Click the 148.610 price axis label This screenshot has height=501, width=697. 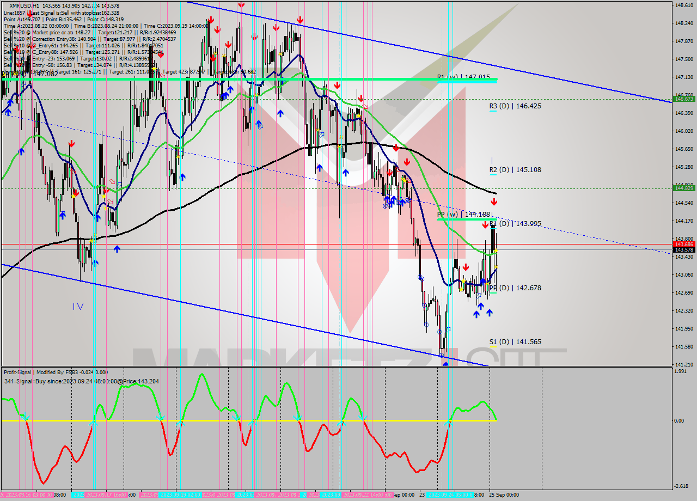(684, 5)
